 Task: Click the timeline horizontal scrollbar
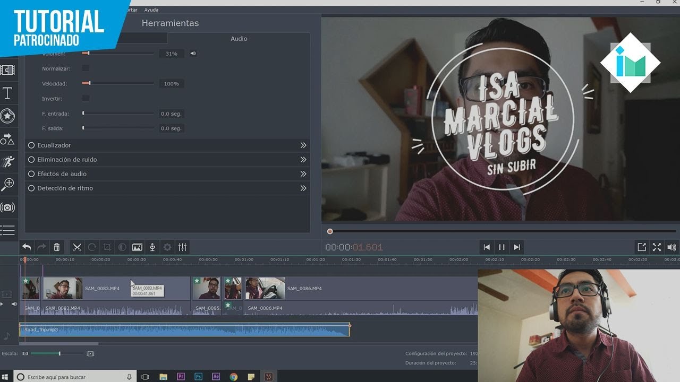pyautogui.click(x=58, y=344)
